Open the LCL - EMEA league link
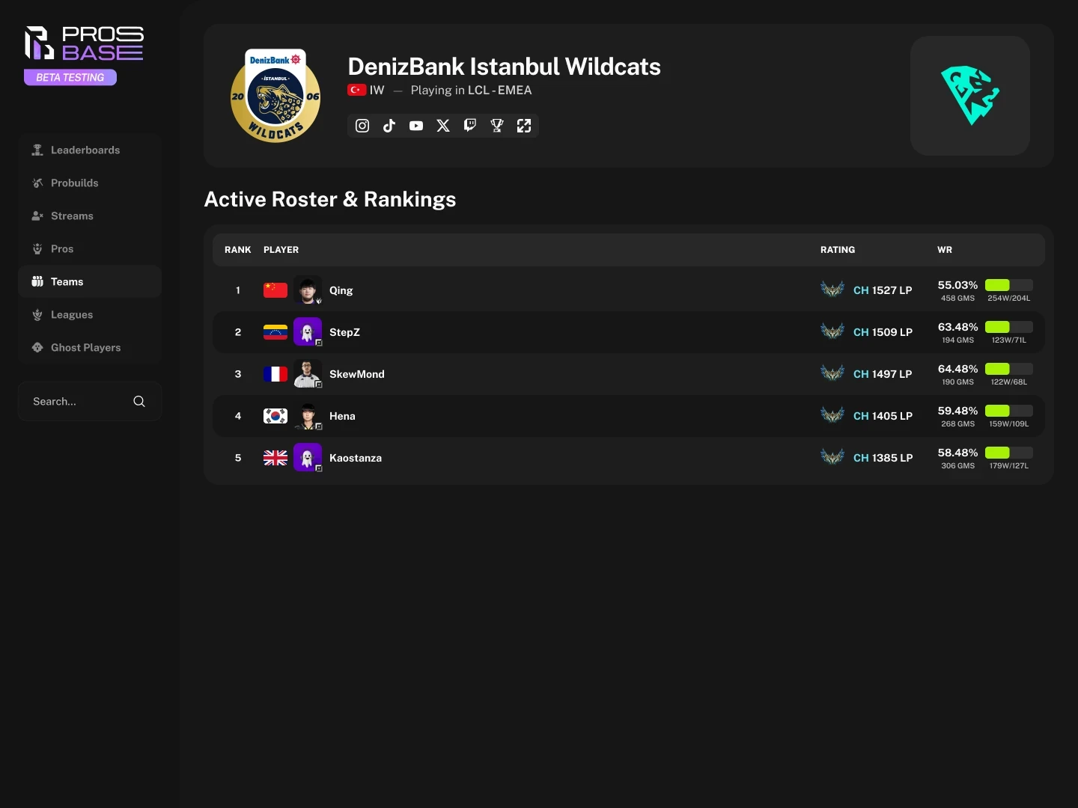The image size is (1078, 808). tap(500, 91)
